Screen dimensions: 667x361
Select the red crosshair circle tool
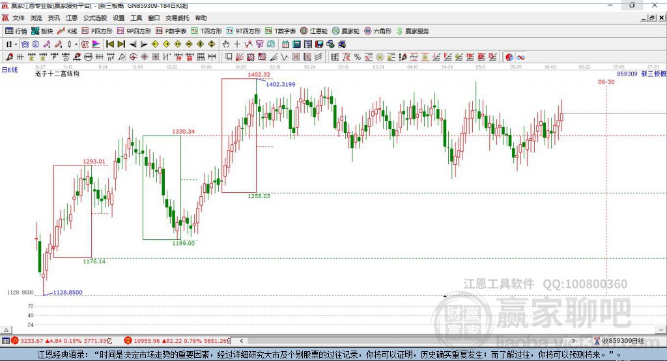click(133, 57)
